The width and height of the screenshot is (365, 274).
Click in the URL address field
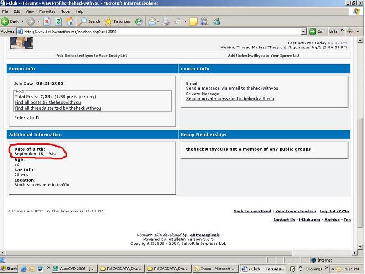160,32
